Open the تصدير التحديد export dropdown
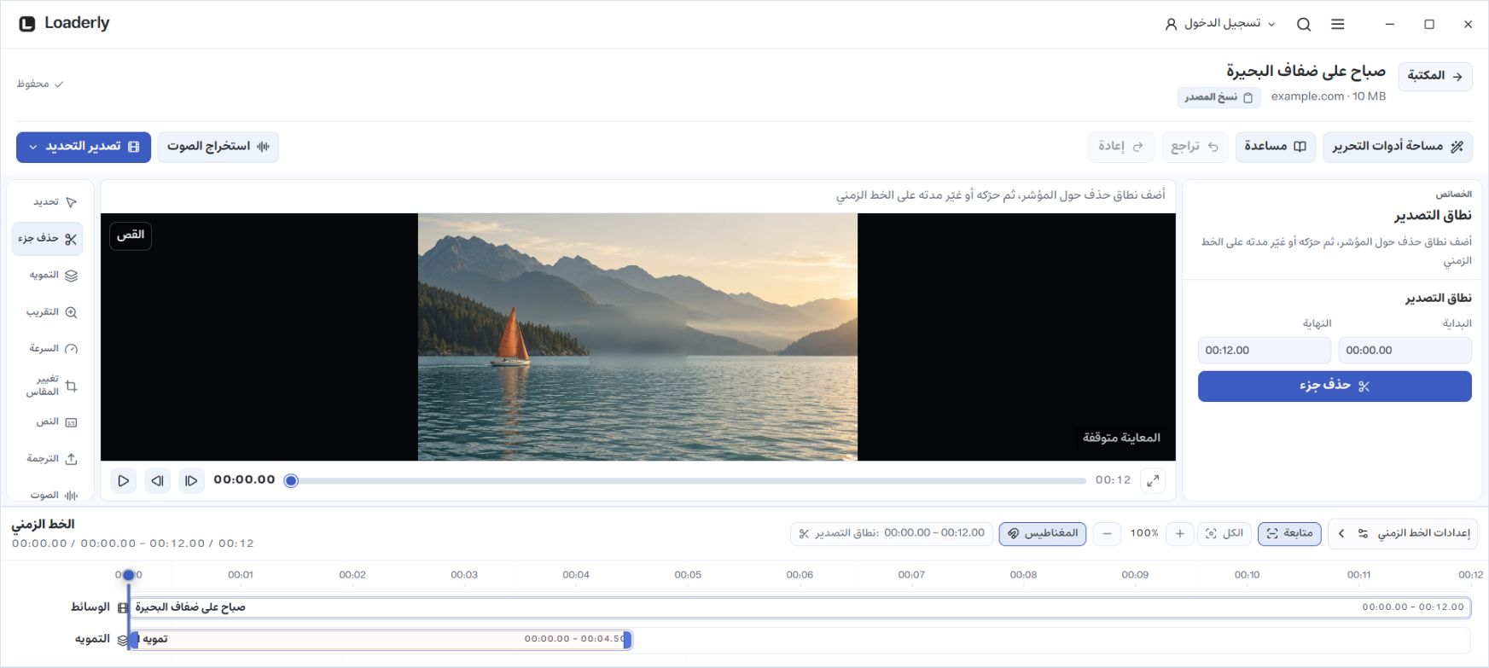Screen dimensions: 1489x668 (x=84, y=147)
